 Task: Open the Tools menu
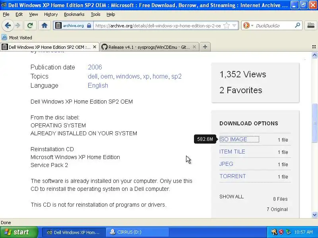(95, 14)
